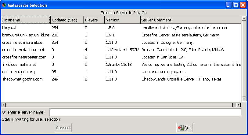The height and width of the screenshot is (135, 248).
Task: Click the grayed-out Connect button
Action: click(x=63, y=128)
